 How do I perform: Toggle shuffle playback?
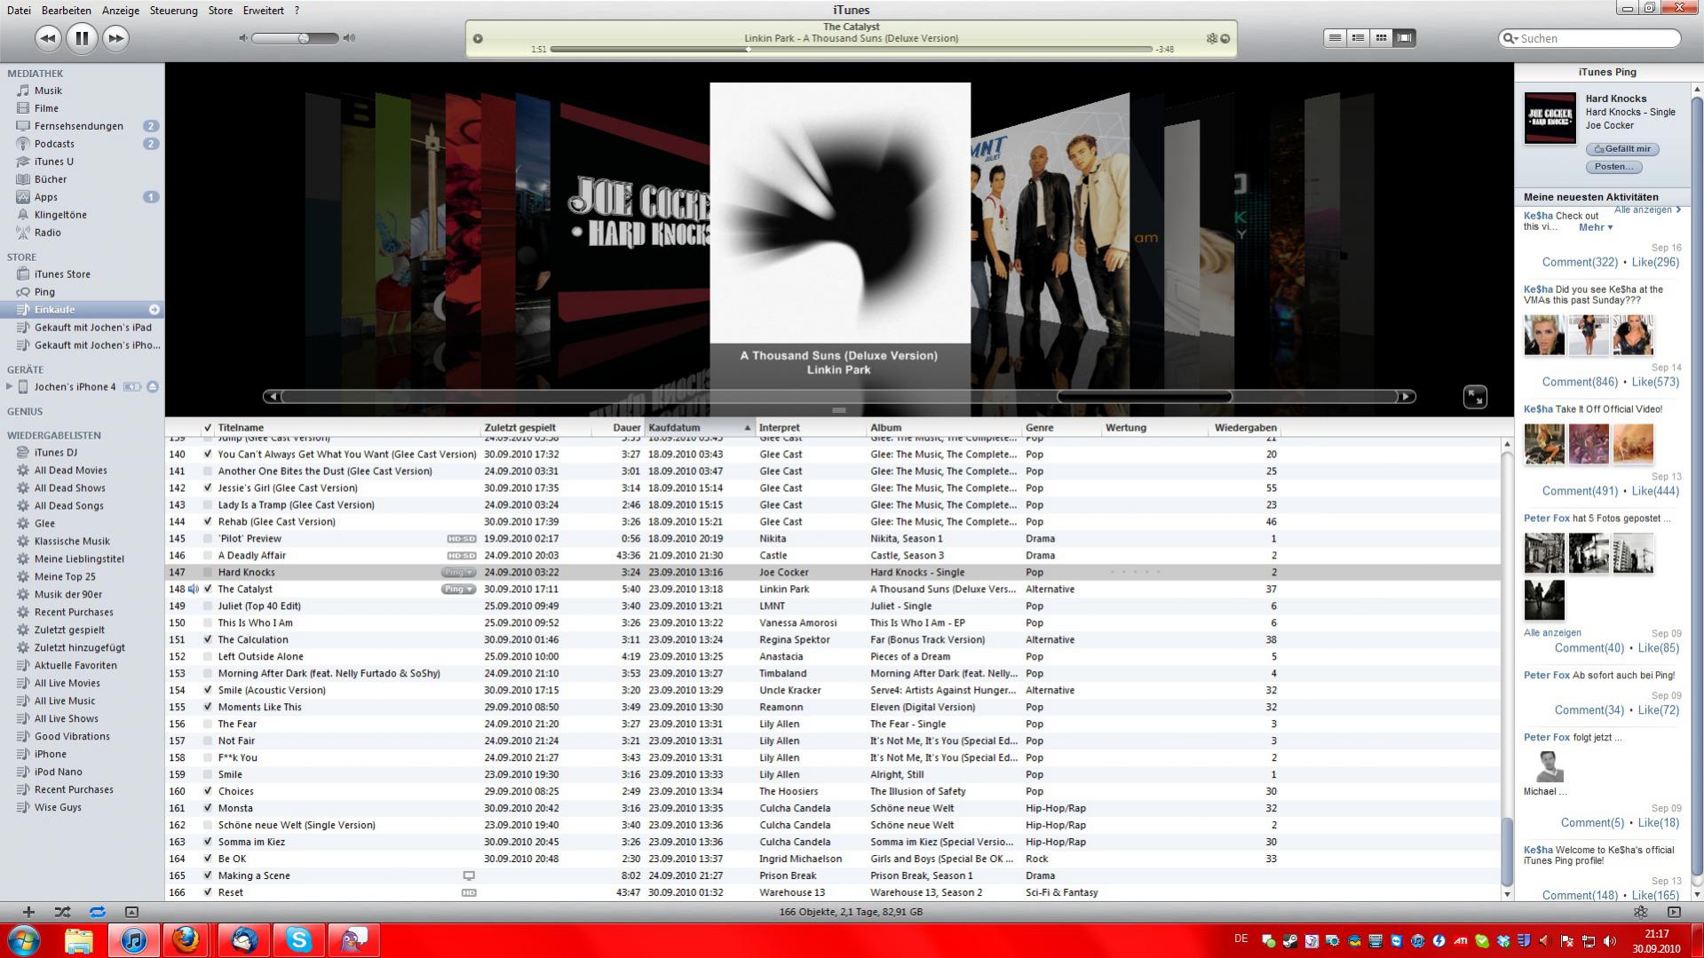tap(62, 912)
